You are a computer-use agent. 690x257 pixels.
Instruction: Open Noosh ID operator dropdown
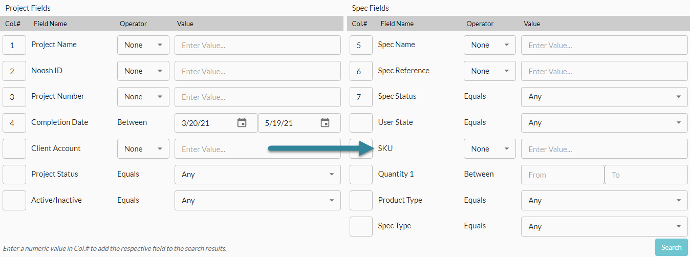pos(143,71)
